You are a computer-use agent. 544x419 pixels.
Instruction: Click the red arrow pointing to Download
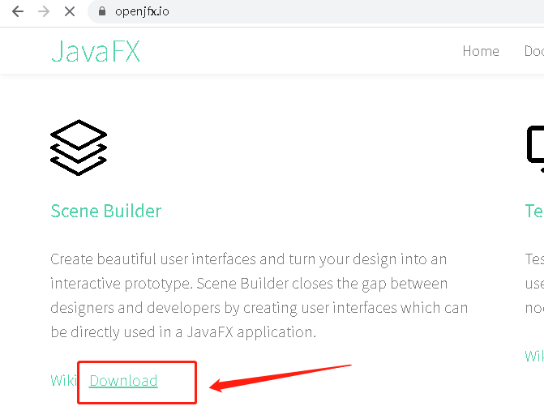[280, 377]
